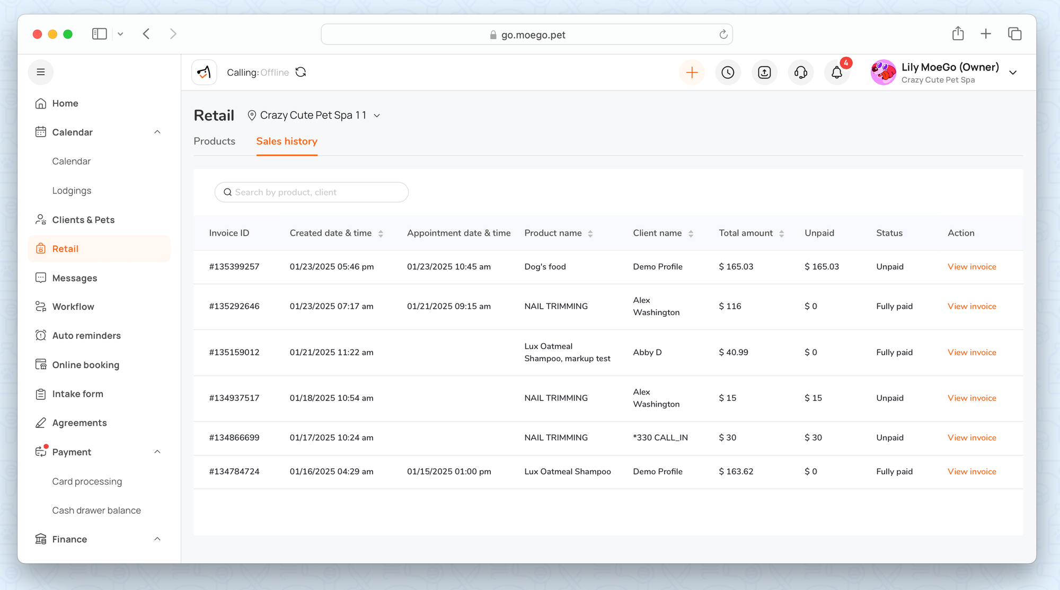Image resolution: width=1060 pixels, height=590 pixels.
Task: Open Messages in sidebar
Action: (x=74, y=278)
